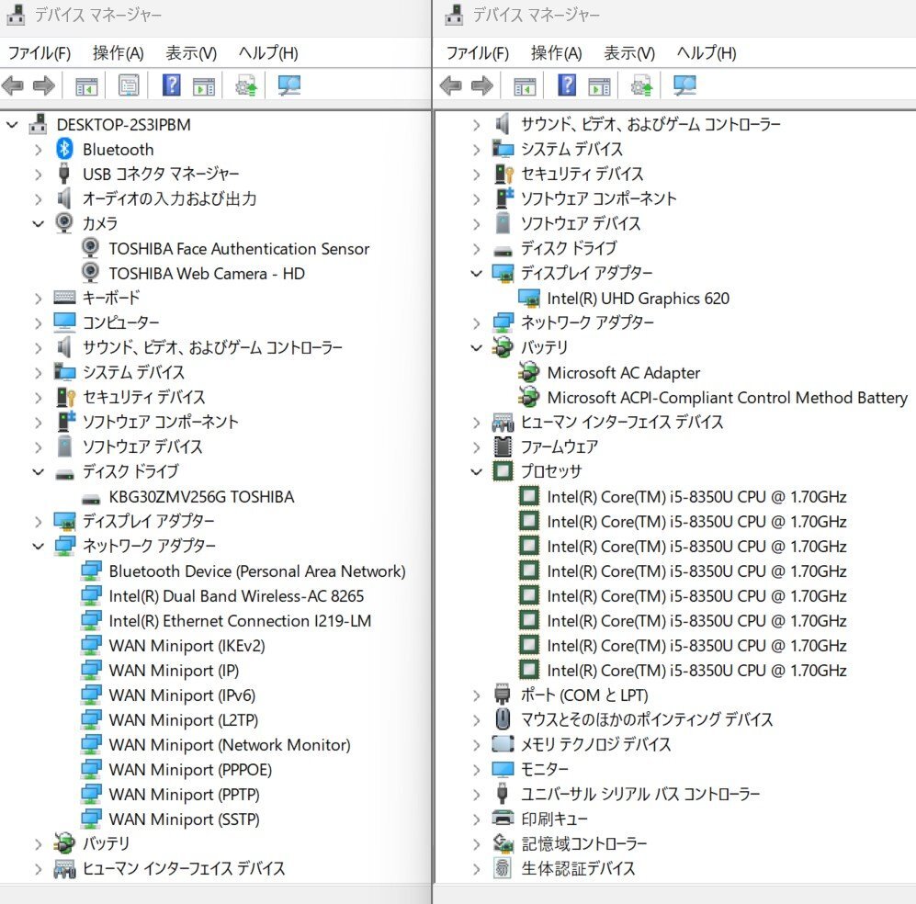Click the Bluetooth category icon
This screenshot has width=916, height=904.
tap(64, 149)
